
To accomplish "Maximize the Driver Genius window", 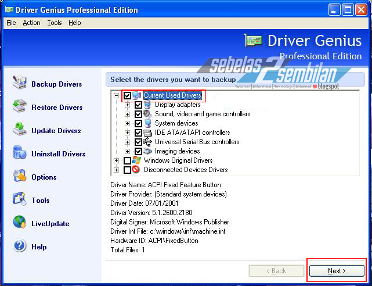I will [348, 10].
